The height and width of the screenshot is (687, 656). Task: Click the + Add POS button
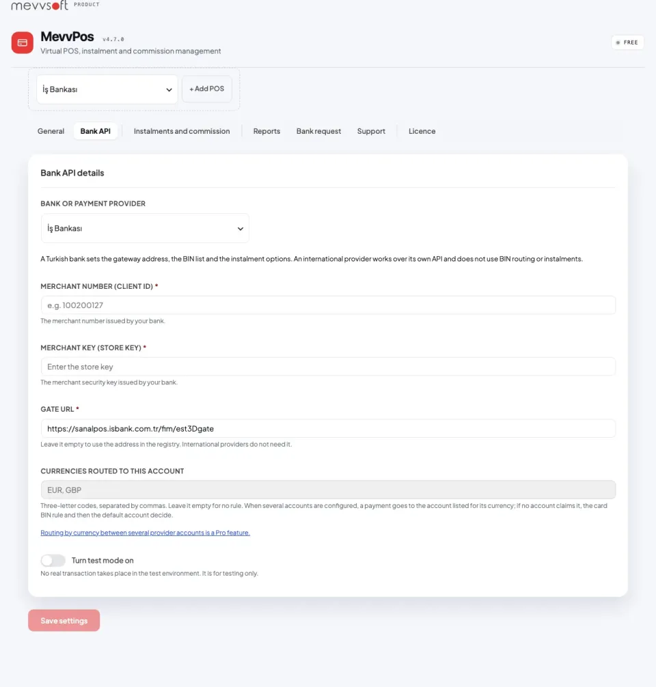[x=206, y=89]
